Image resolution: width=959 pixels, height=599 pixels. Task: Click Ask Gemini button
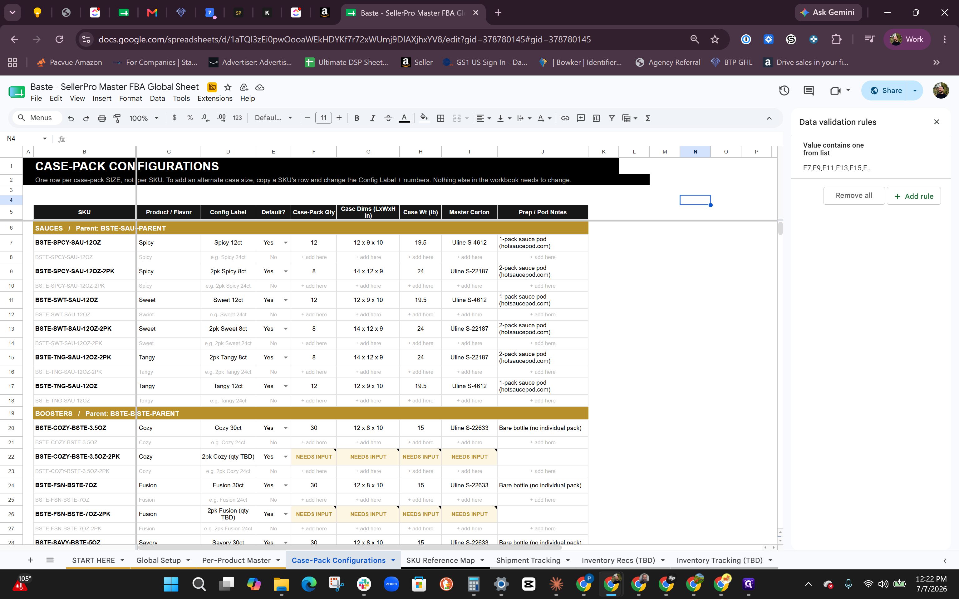tap(828, 13)
